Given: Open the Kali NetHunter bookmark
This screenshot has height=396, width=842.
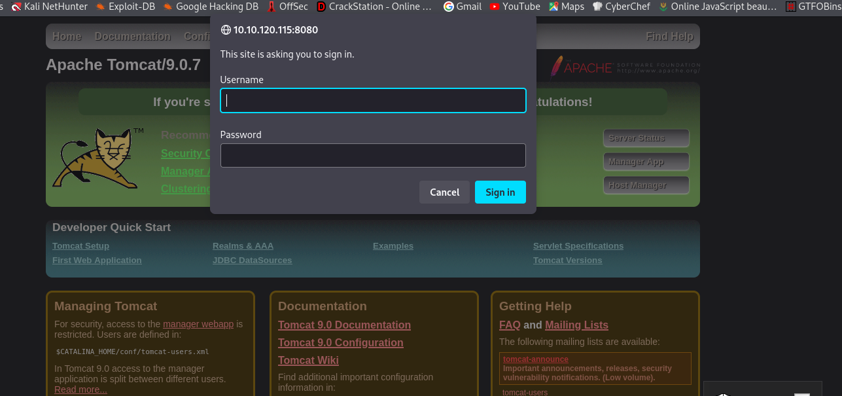Looking at the screenshot, I should click(x=50, y=7).
